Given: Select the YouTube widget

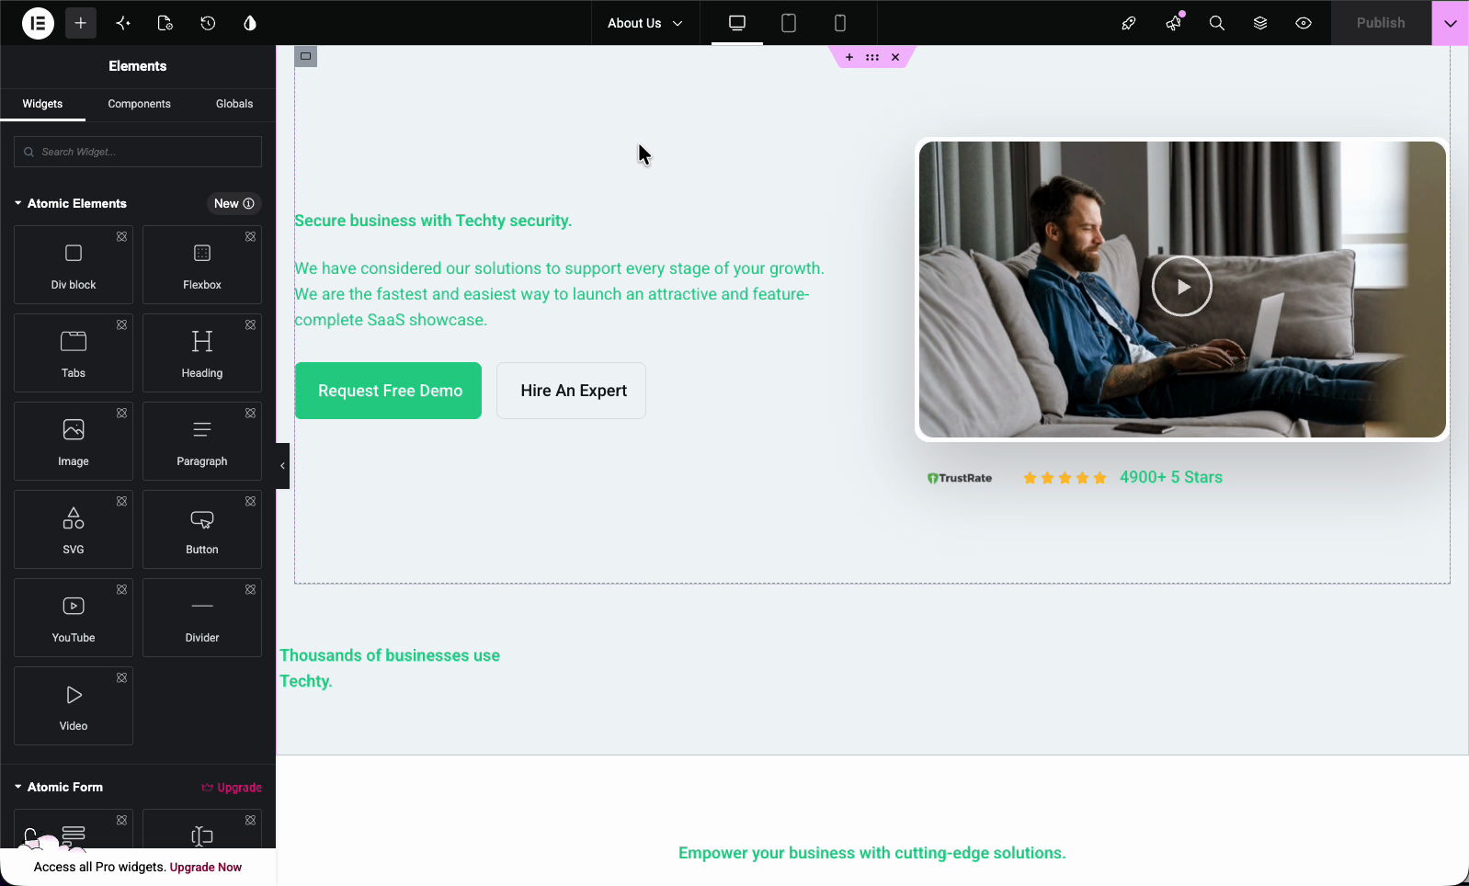Looking at the screenshot, I should (x=74, y=618).
